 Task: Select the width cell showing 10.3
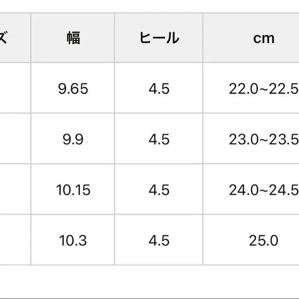[73, 240]
